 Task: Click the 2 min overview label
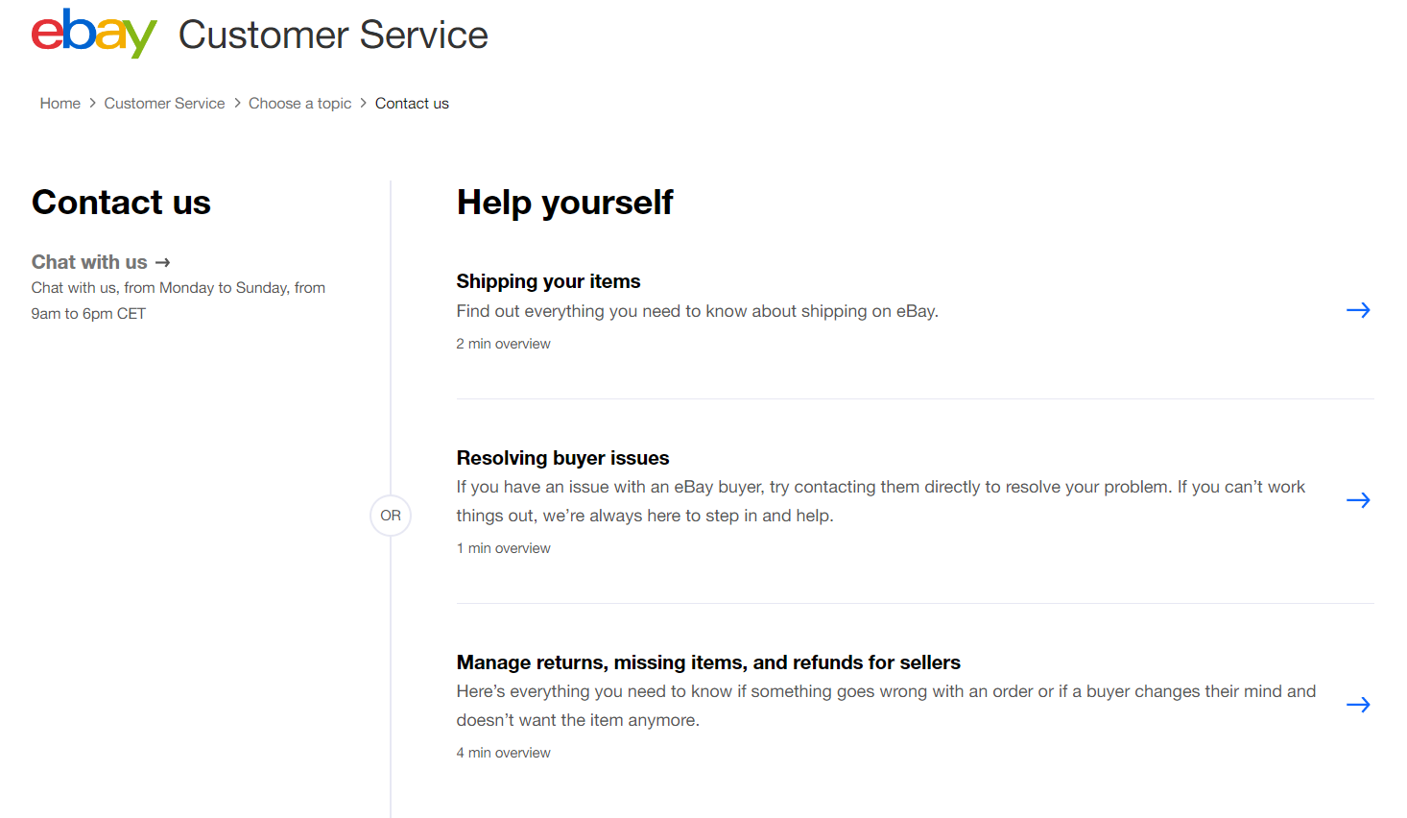tap(503, 344)
